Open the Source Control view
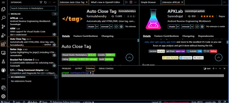The height and width of the screenshot is (103, 229). (3, 27)
